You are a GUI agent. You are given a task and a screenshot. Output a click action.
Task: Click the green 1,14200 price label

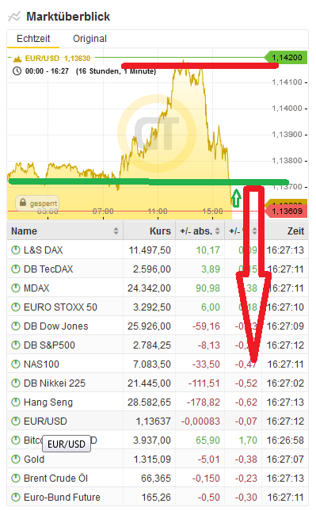coord(285,58)
